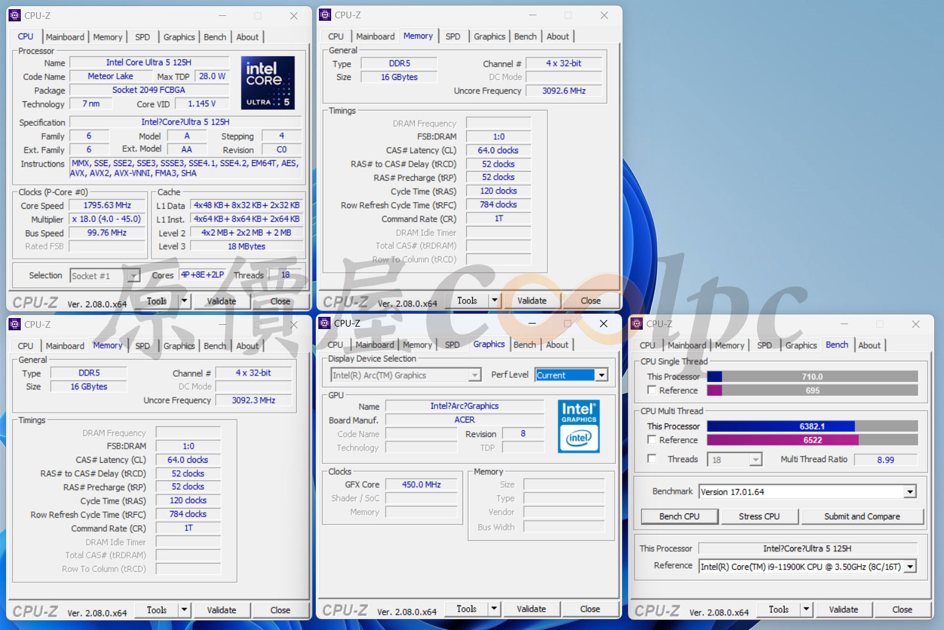
Task: Select Graphics tab in the bottom-left Memory window
Action: point(179,346)
